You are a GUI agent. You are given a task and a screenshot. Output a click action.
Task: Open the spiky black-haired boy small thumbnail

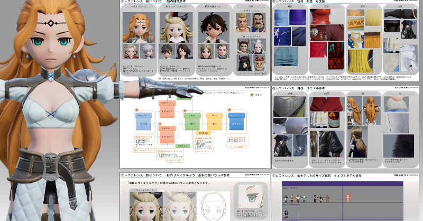click(168, 51)
